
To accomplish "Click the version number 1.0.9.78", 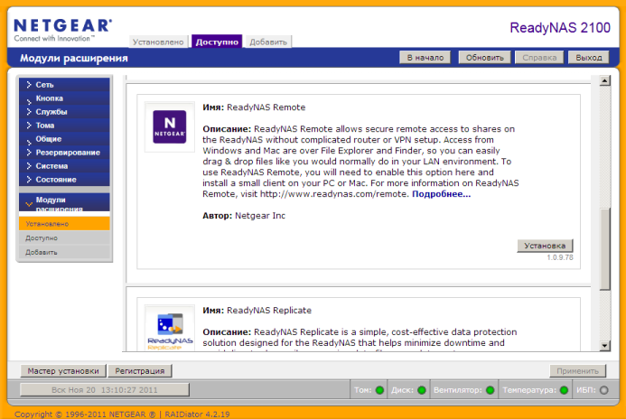I will [x=560, y=257].
